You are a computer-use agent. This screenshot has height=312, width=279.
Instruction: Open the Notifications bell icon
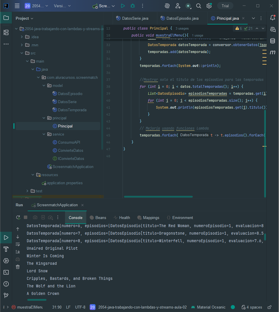(x=273, y=18)
